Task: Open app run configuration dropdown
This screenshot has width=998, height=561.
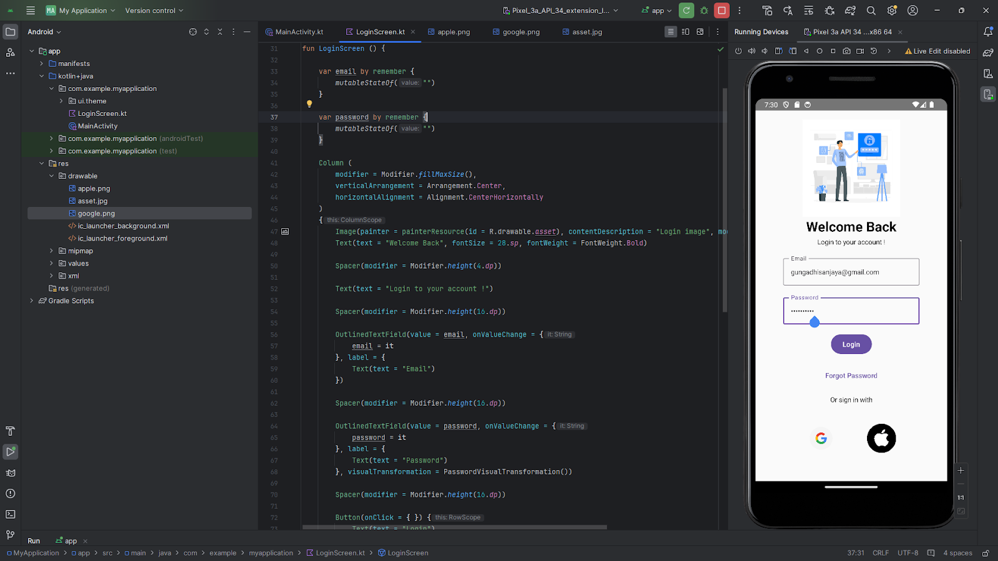Action: (x=657, y=11)
